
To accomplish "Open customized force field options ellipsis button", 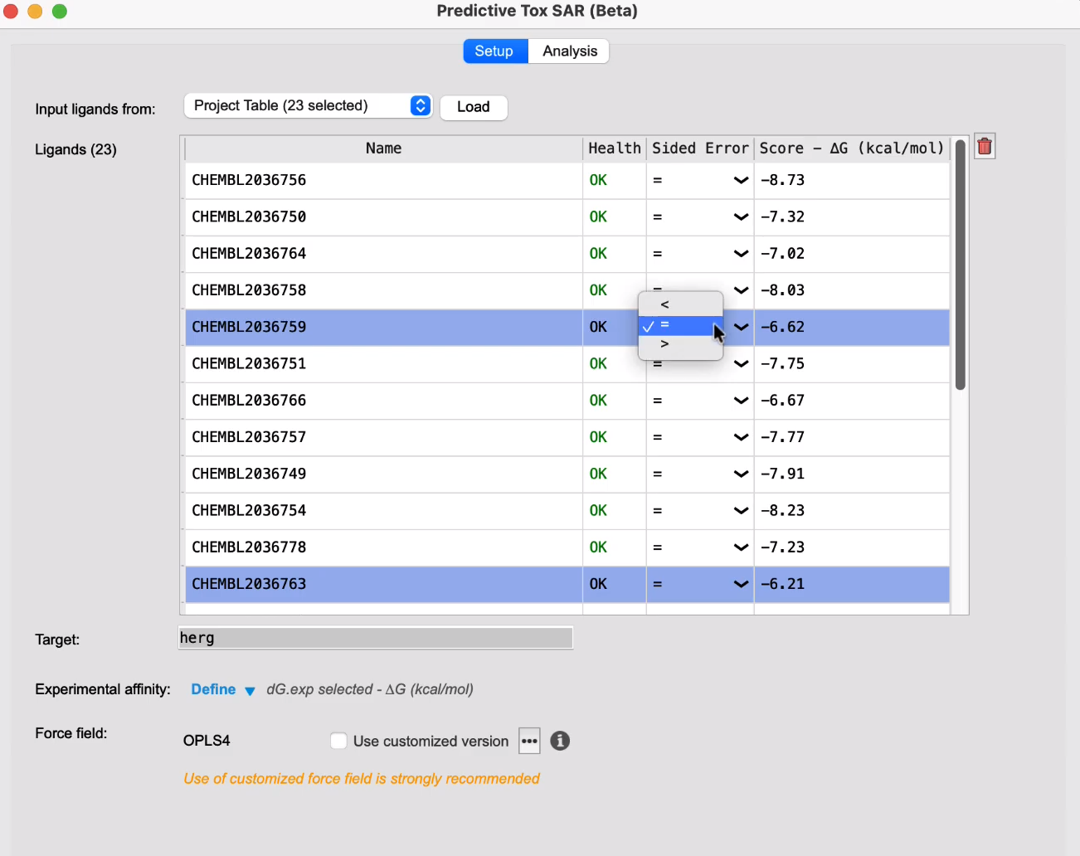I will coord(529,741).
